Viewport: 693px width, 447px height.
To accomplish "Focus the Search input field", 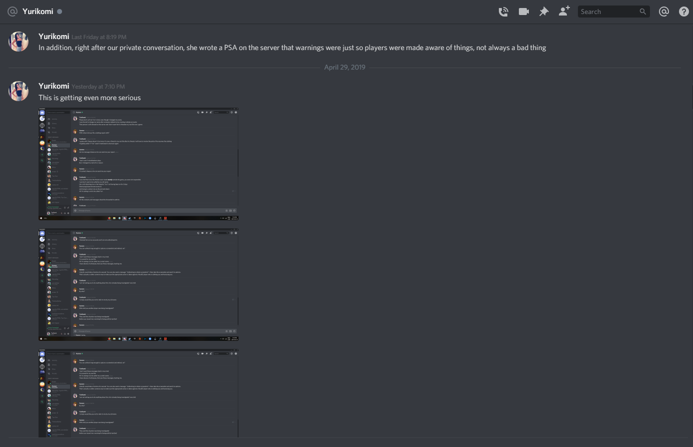I will click(613, 12).
